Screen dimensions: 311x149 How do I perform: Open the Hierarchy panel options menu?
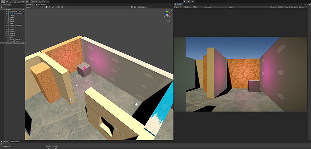coord(24,5)
